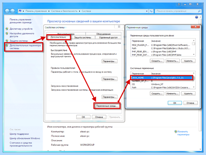
Task: Click Удалить under user variables
Action: tap(188, 61)
